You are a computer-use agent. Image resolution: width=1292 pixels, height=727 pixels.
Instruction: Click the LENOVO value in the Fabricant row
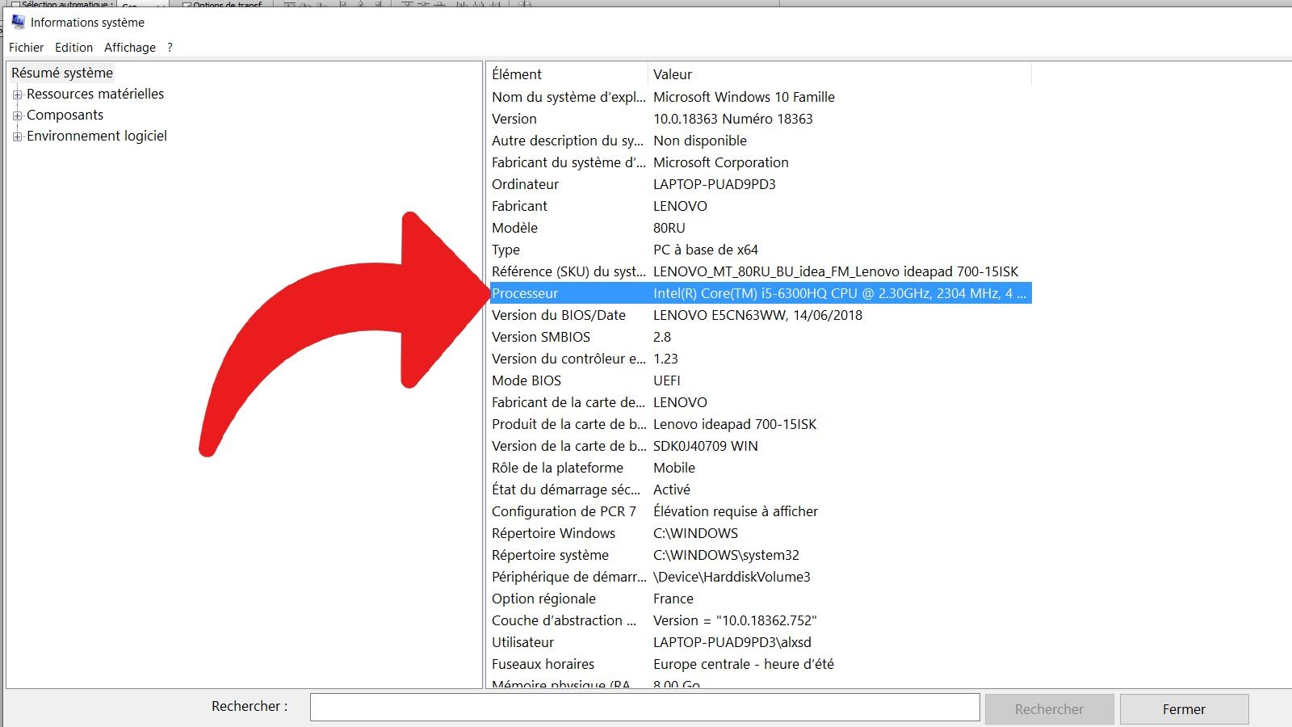(x=680, y=206)
